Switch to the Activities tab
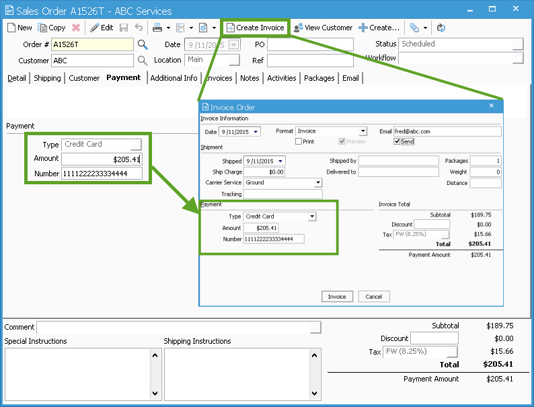This screenshot has width=534, height=407. click(282, 78)
